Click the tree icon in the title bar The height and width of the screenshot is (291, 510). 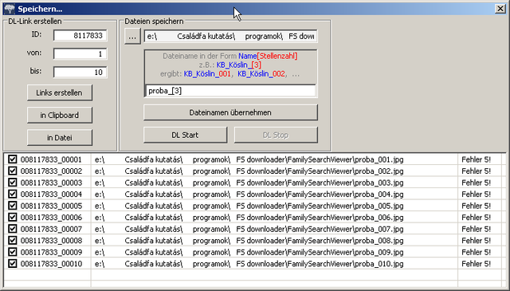pos(10,9)
